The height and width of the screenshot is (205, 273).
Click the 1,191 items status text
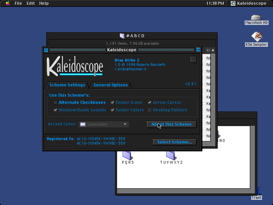point(132,43)
